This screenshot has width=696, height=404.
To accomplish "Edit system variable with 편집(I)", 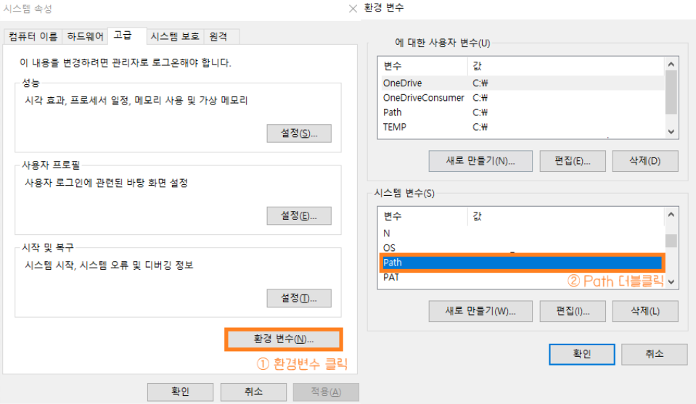I will [x=573, y=311].
